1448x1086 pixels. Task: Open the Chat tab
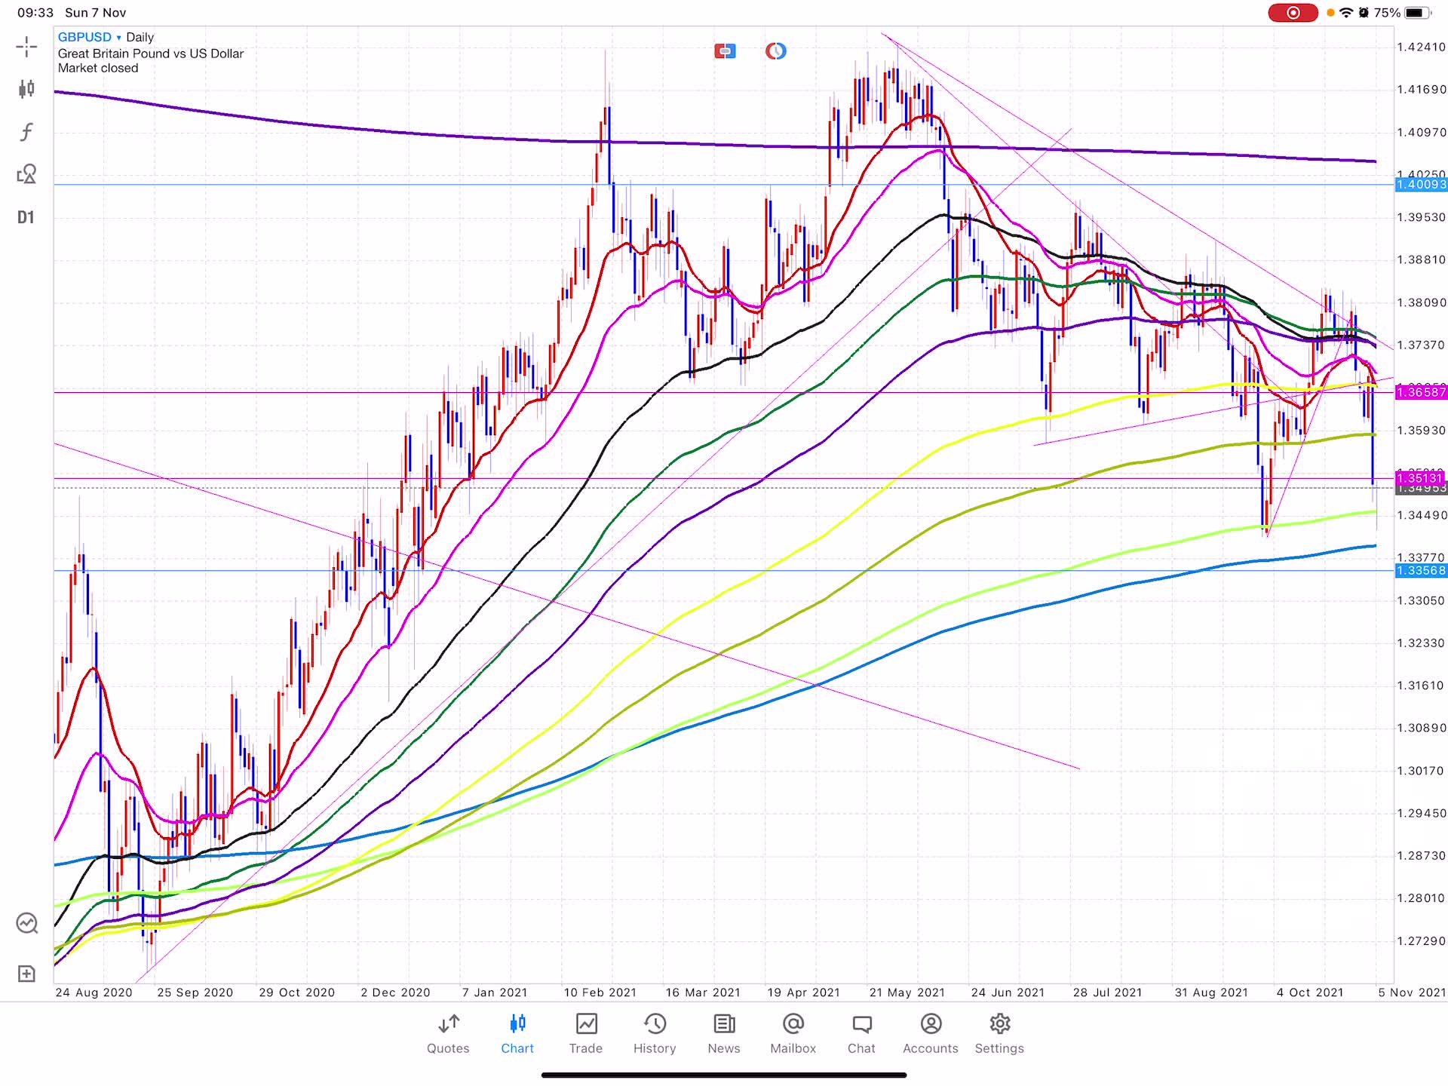[x=861, y=1034]
